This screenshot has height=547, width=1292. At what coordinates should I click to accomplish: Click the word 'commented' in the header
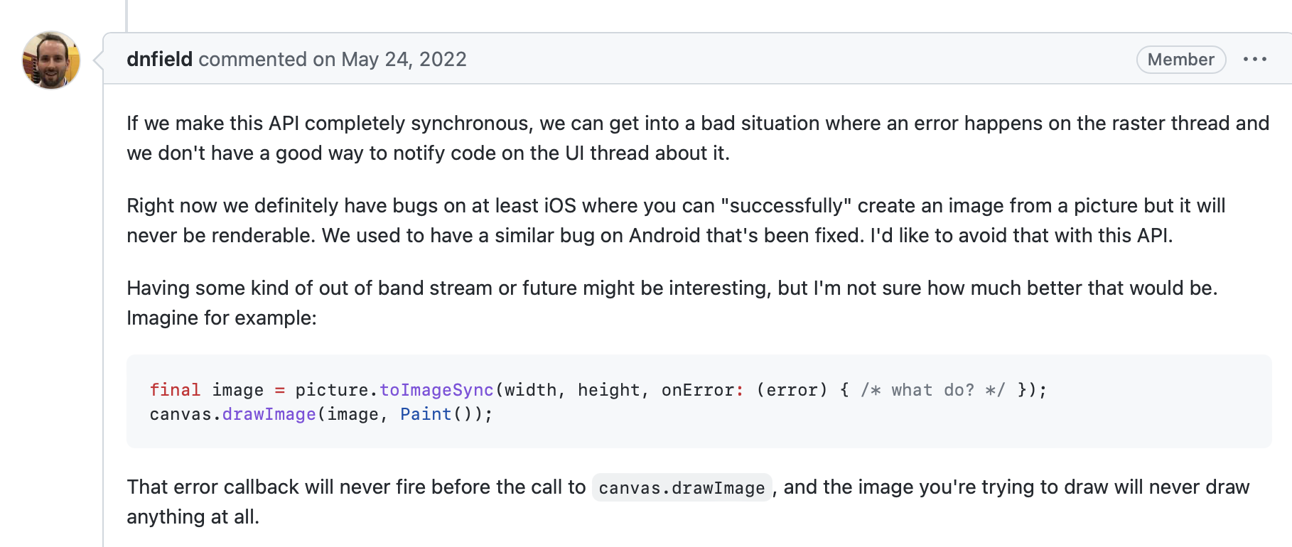[x=252, y=59]
